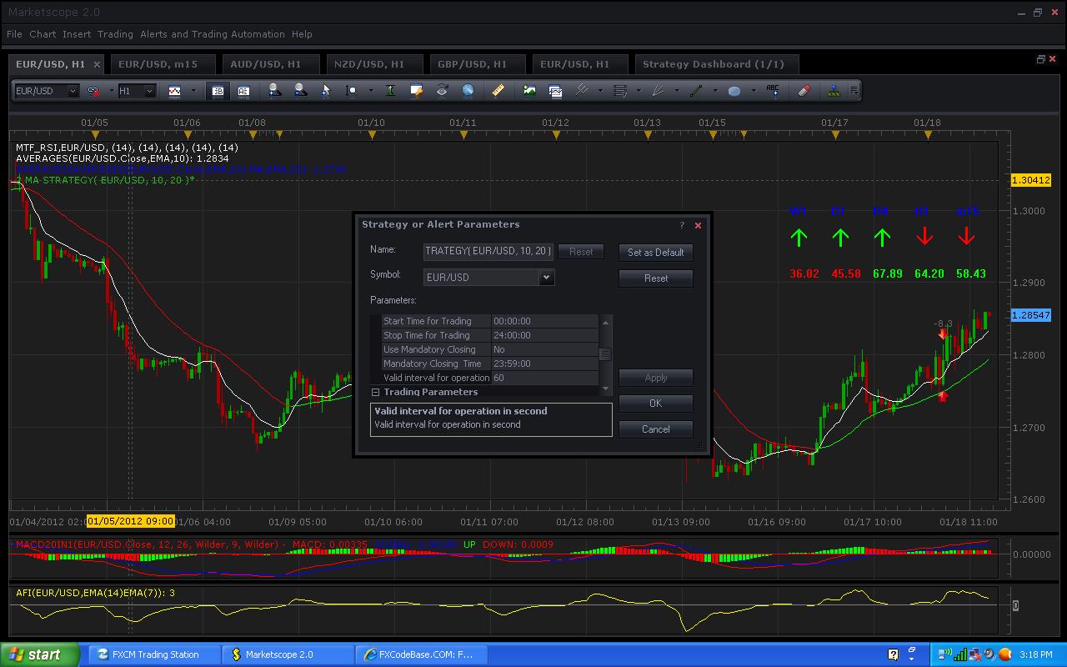This screenshot has height=667, width=1067.
Task: Expand the zoom tool dropdown arrow
Action: point(370,91)
